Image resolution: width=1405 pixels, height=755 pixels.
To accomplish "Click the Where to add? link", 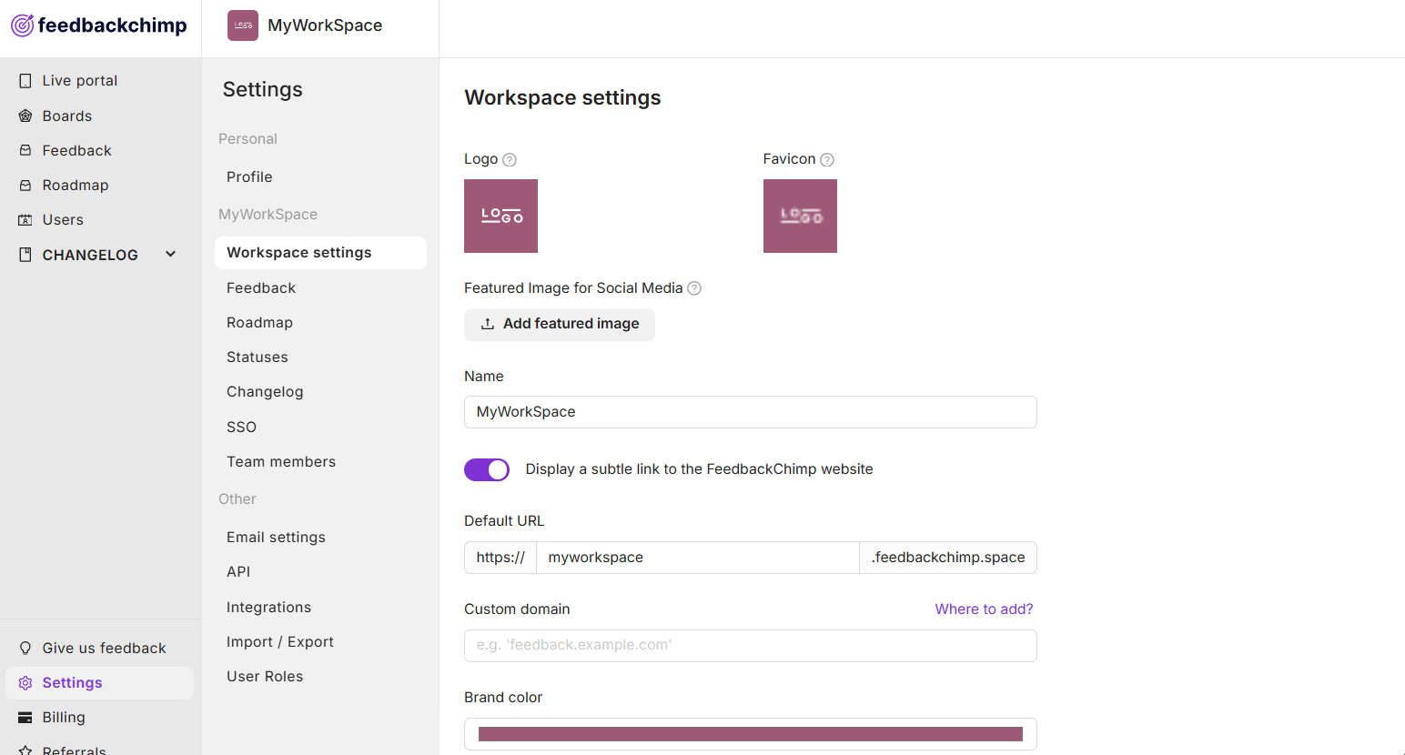I will coord(984,609).
